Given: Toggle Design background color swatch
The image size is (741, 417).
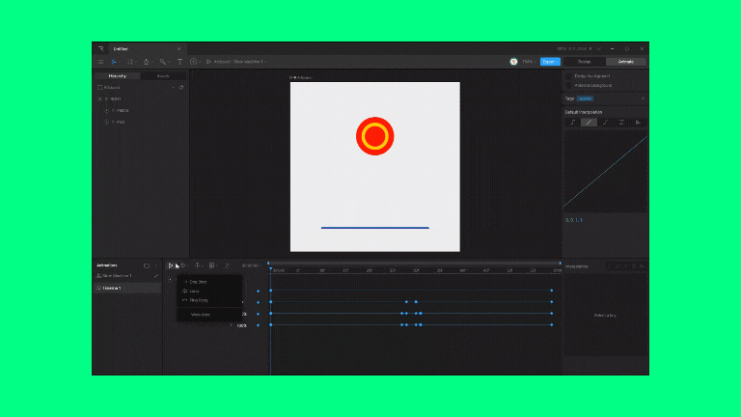Looking at the screenshot, I should click(x=568, y=75).
